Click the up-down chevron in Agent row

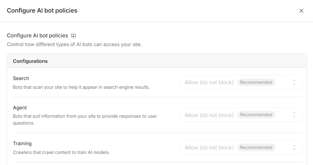[x=294, y=115]
